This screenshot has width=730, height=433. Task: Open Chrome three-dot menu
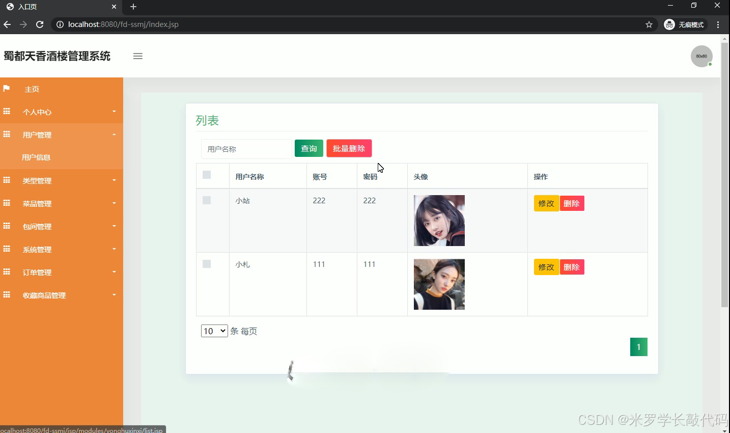[x=718, y=24]
